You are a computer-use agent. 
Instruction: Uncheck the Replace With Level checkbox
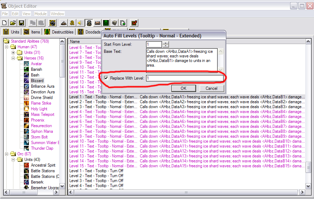click(106, 78)
